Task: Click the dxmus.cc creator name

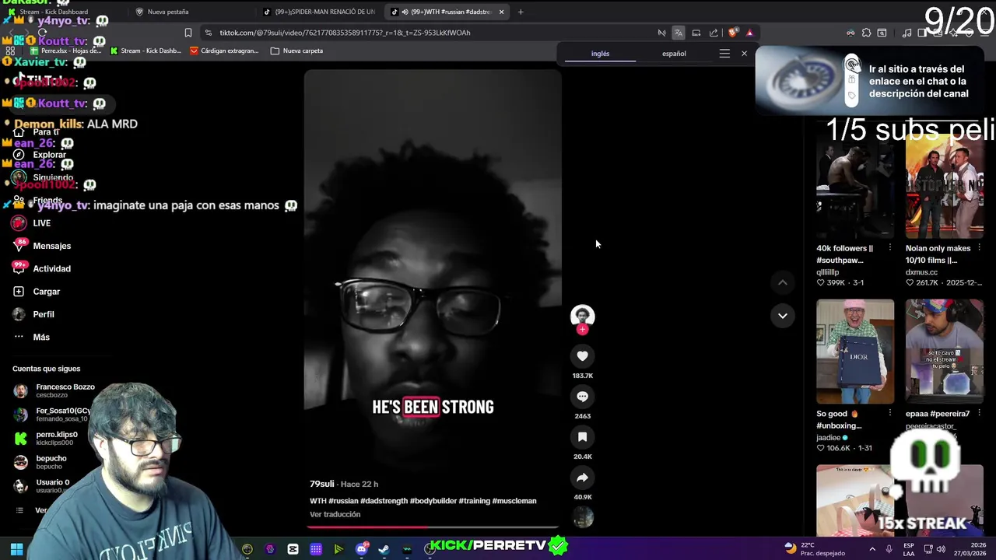Action: [x=921, y=272]
